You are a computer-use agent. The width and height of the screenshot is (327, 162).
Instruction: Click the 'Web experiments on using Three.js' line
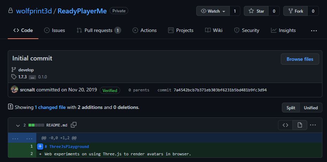(118, 154)
